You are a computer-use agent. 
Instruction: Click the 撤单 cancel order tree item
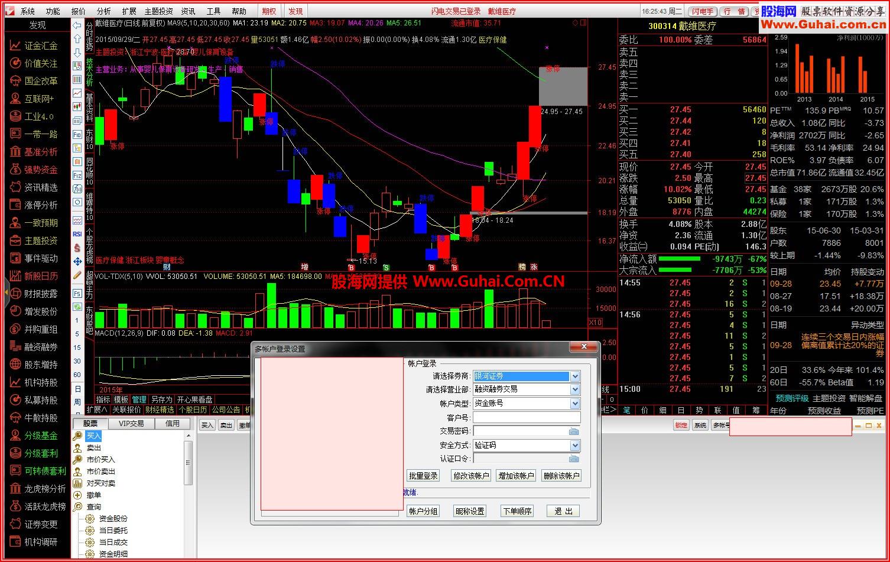pyautogui.click(x=93, y=495)
